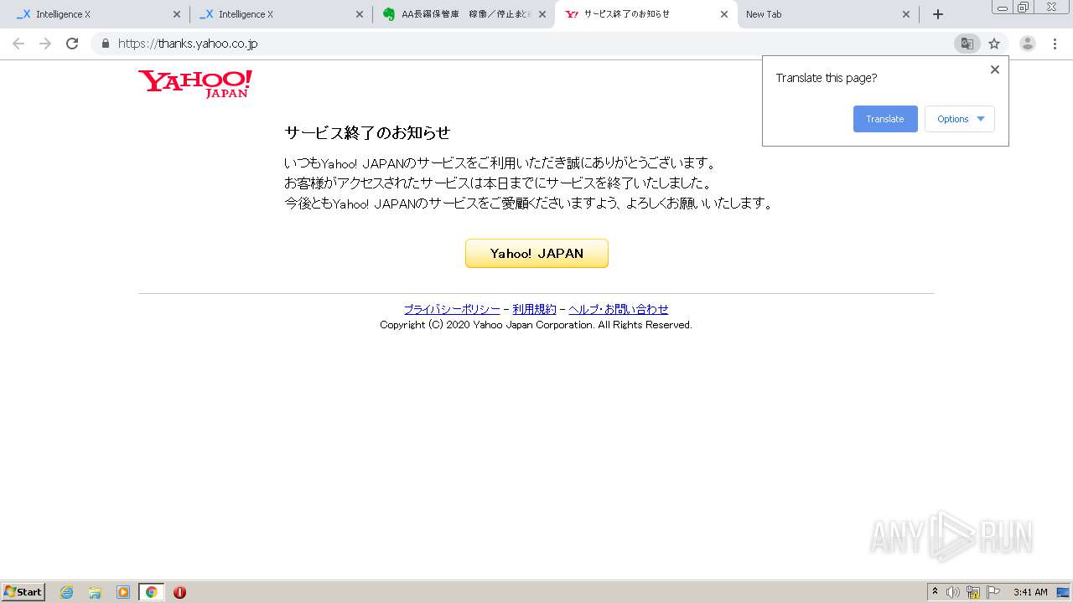1073x603 pixels.
Task: Go back with the browser back arrow
Action: [x=18, y=44]
